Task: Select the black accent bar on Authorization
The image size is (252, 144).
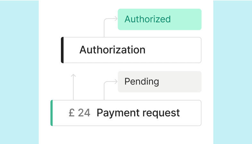Action: click(x=62, y=50)
